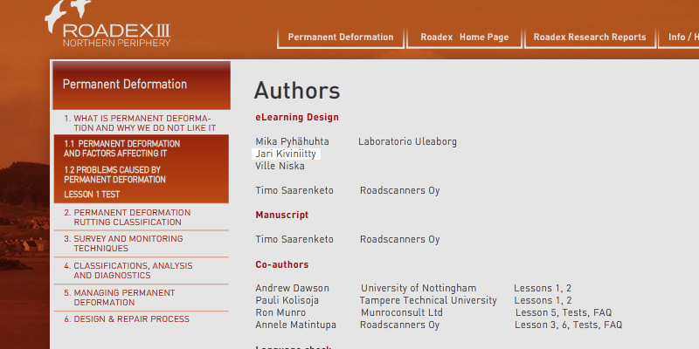The height and width of the screenshot is (349, 699).
Task: Click Lessons 1, 2 beside Pauli Kolisoja
Action: point(543,300)
